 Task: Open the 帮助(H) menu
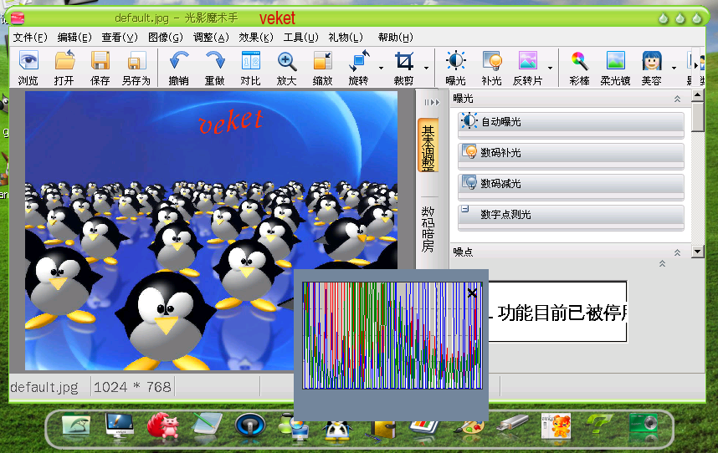[395, 37]
